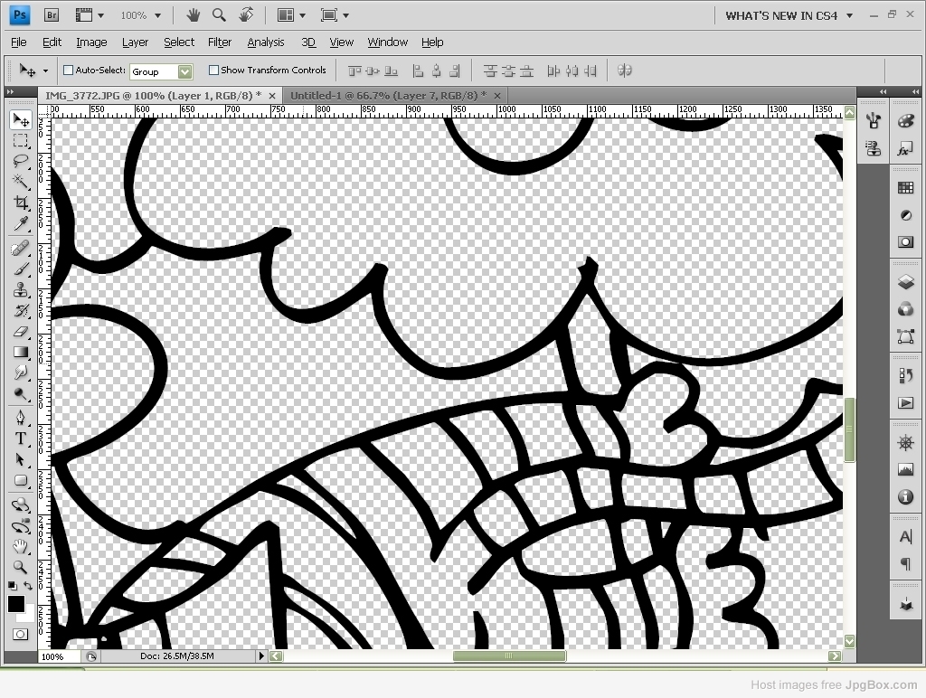Image resolution: width=926 pixels, height=698 pixels.
Task: Select the Magic Wand tool
Action: (21, 182)
